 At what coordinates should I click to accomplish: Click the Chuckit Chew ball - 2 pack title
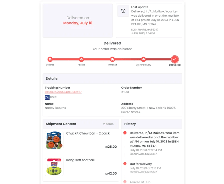(x=88, y=133)
